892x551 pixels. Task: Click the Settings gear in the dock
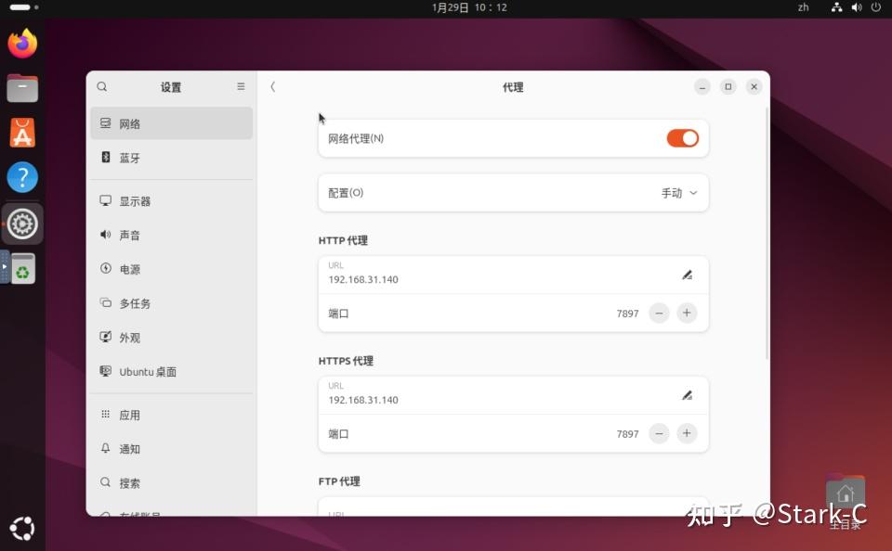[x=22, y=224]
